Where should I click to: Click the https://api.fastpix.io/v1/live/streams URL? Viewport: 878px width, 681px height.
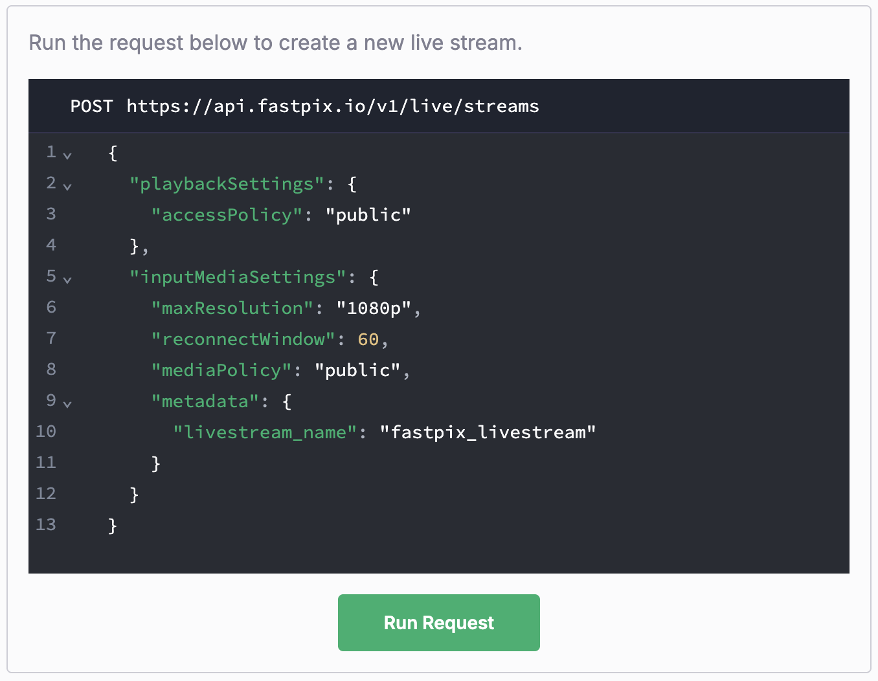tap(333, 106)
